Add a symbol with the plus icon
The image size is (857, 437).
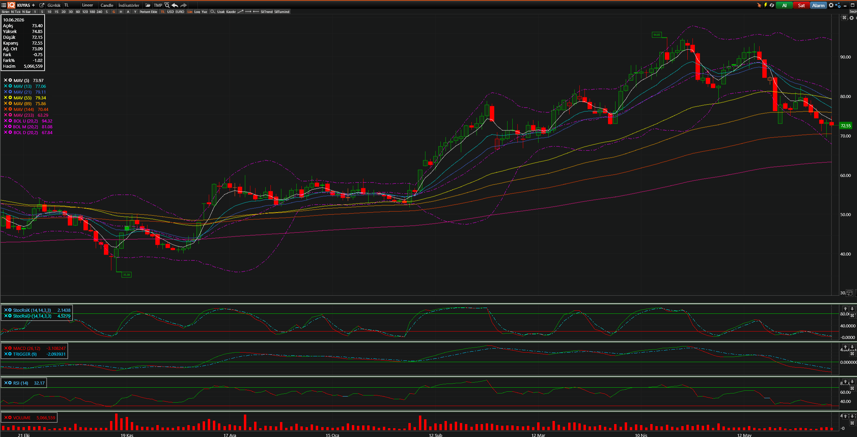click(x=33, y=5)
